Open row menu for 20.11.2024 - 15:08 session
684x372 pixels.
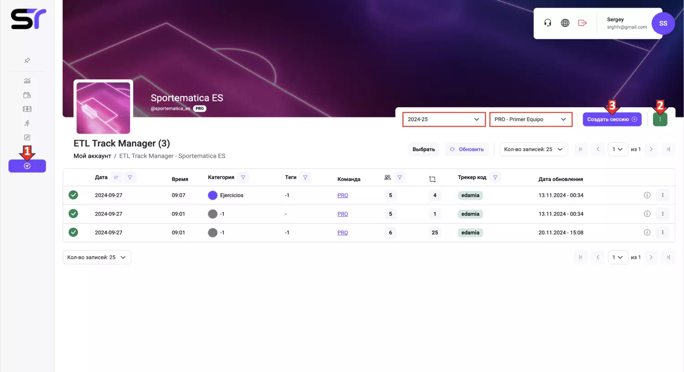(x=663, y=232)
